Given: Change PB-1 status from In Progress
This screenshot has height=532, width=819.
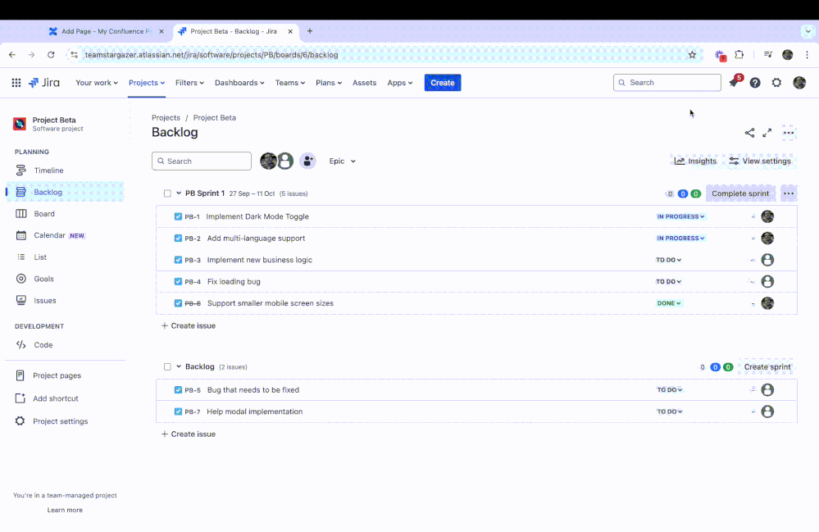Looking at the screenshot, I should point(680,216).
